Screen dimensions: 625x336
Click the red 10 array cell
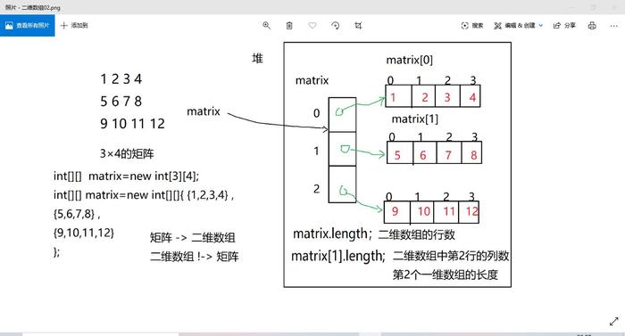[x=423, y=211]
